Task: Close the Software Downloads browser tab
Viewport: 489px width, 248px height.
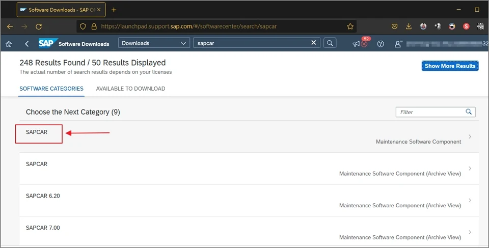Action: click(x=99, y=10)
